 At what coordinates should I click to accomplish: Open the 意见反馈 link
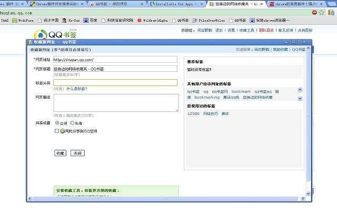pos(285,31)
